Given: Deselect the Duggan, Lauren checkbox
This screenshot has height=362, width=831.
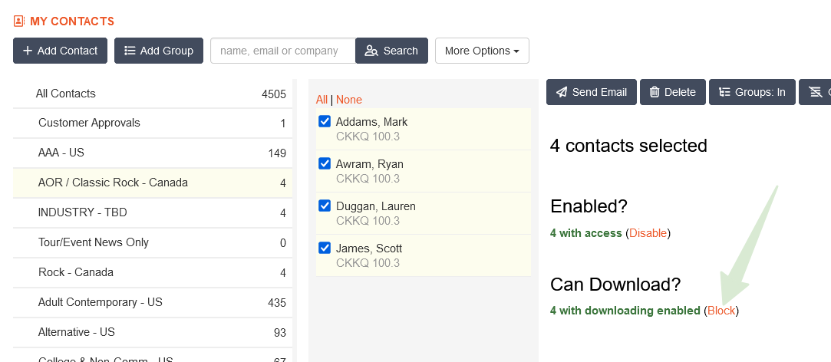Looking at the screenshot, I should click(x=325, y=206).
